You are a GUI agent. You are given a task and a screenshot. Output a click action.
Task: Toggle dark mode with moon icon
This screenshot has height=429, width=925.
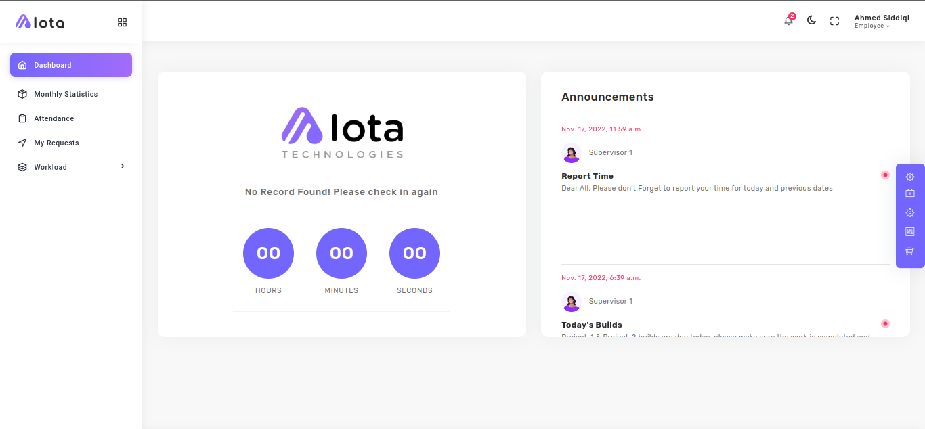point(811,21)
